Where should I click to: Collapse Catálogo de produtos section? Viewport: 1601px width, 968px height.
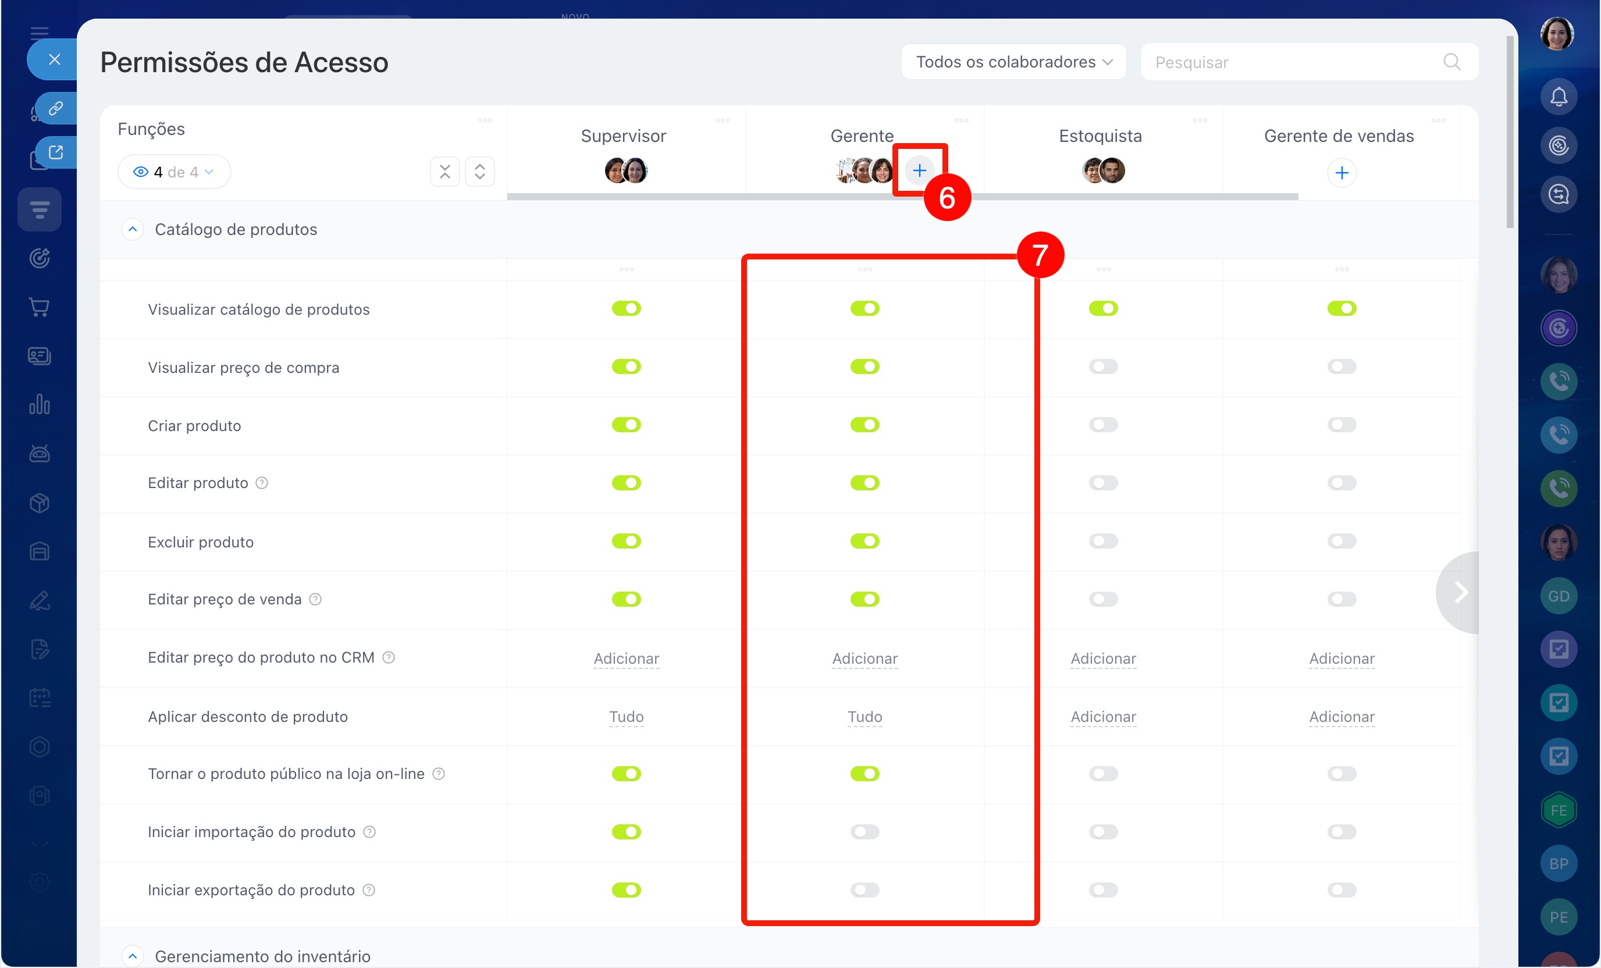pyautogui.click(x=133, y=229)
